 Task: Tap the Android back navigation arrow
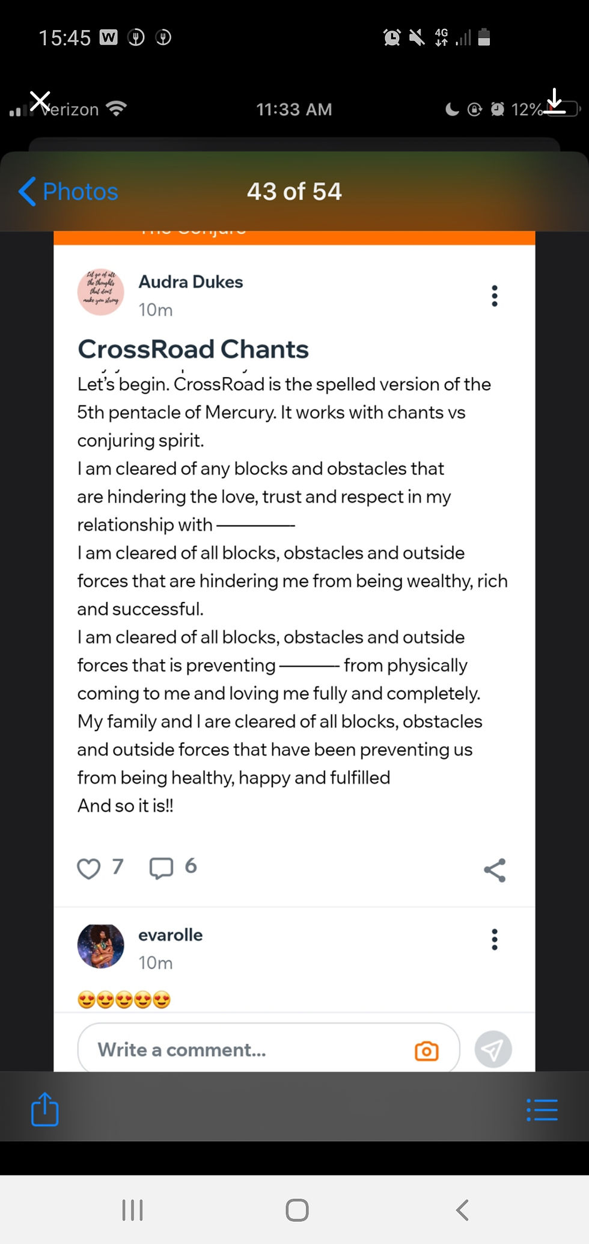[462, 1210]
